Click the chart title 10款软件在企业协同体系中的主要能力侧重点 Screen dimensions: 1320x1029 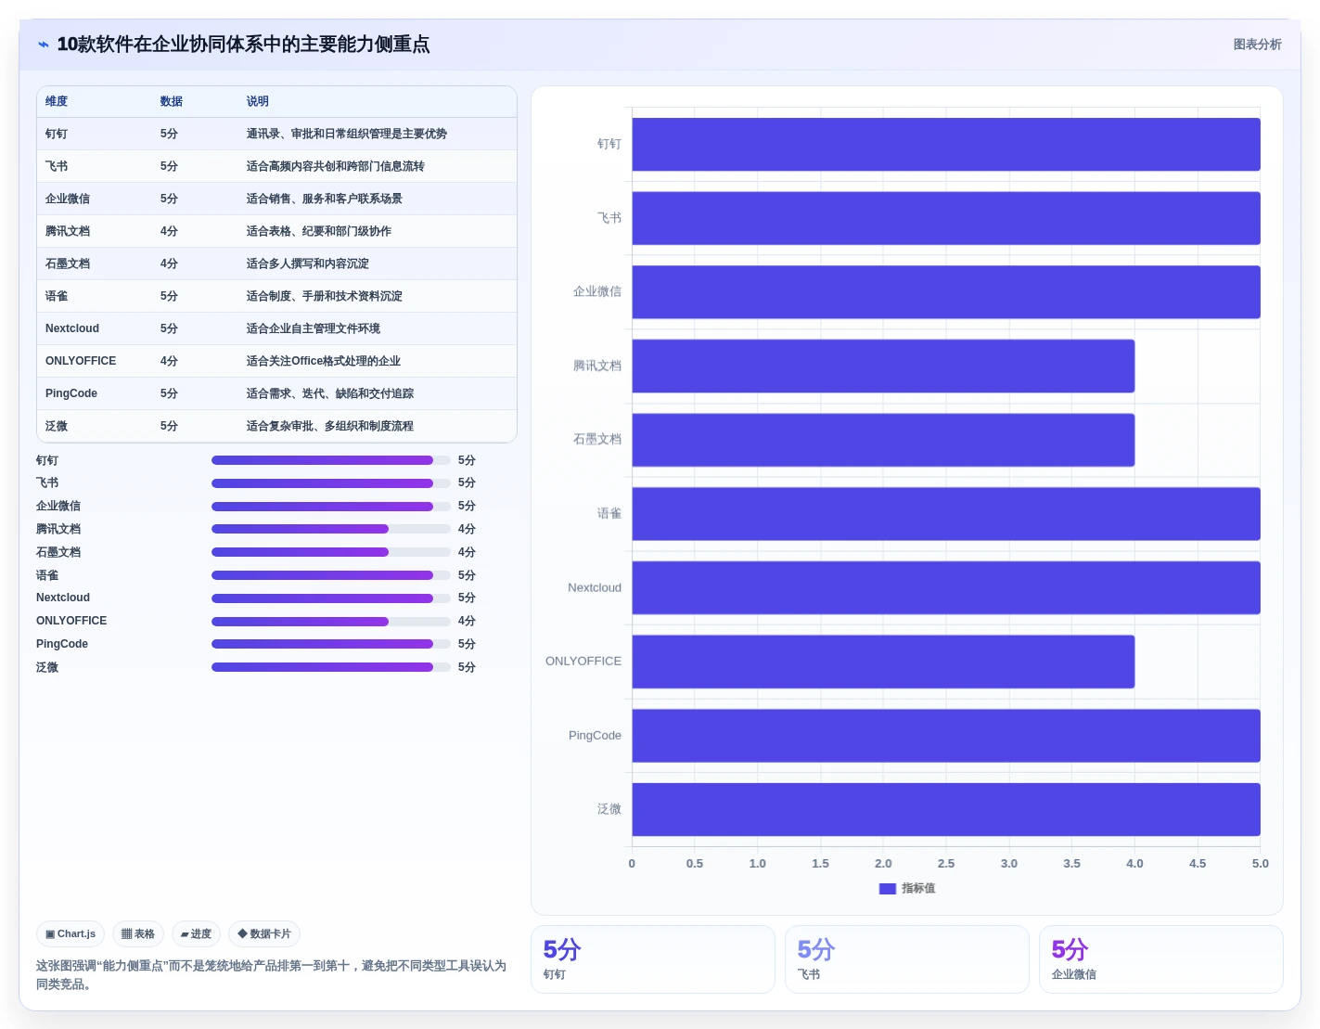pos(243,45)
